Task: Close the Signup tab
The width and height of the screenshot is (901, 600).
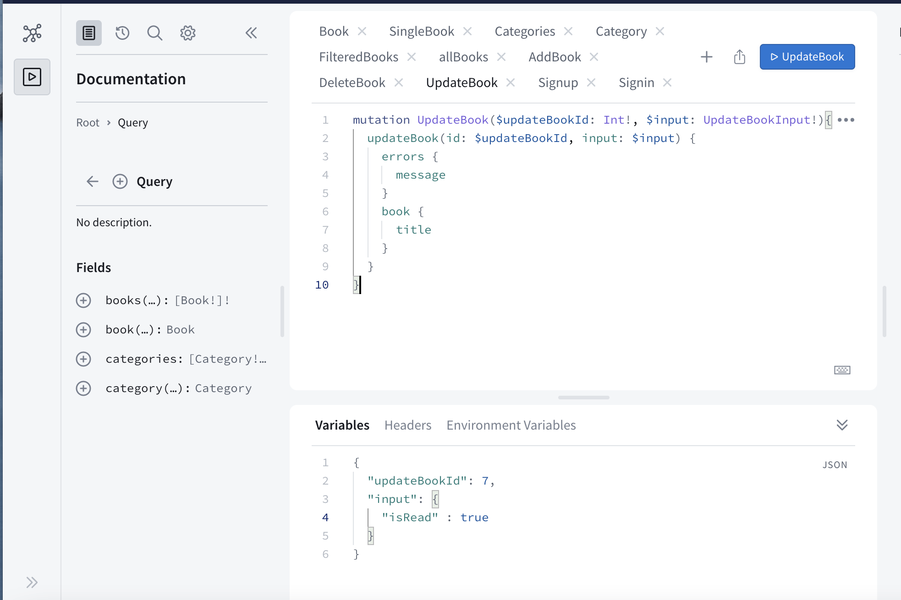Action: [x=591, y=82]
